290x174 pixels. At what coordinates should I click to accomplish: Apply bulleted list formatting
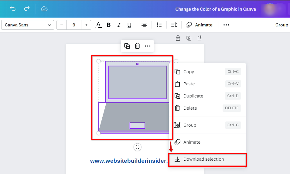click(159, 25)
